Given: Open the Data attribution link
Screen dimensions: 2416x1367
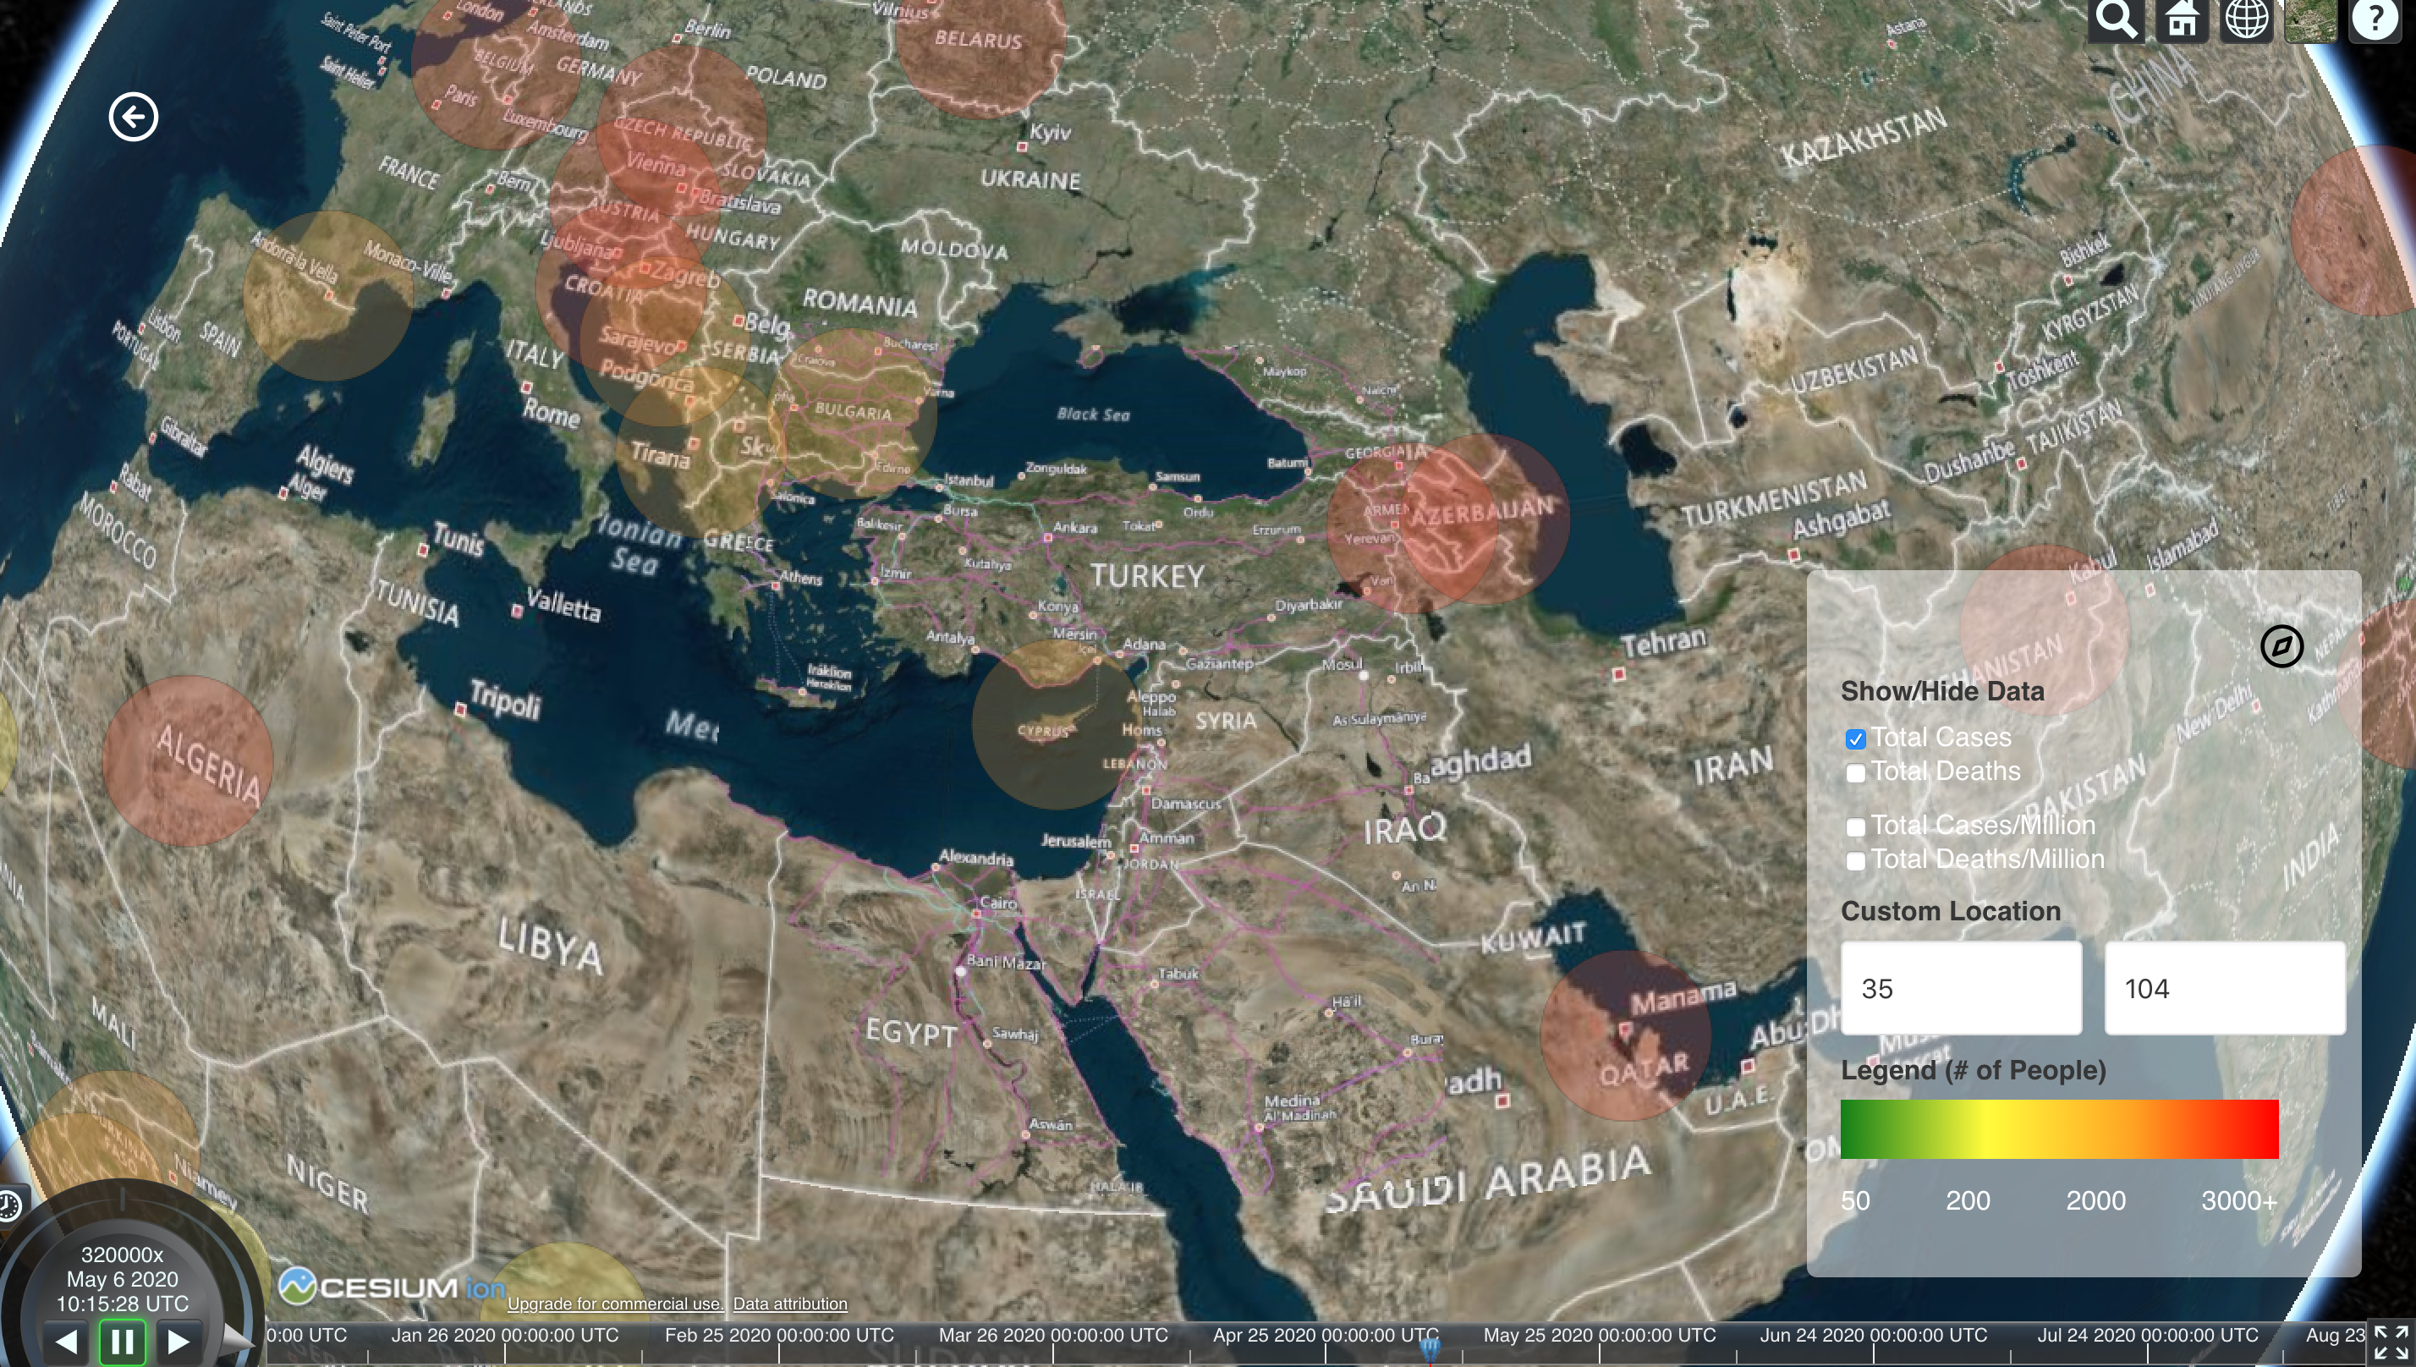Looking at the screenshot, I should click(789, 1304).
